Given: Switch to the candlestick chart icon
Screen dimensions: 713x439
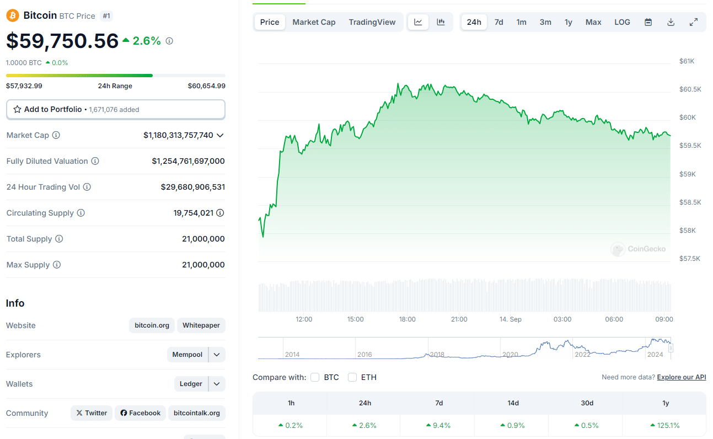Looking at the screenshot, I should tap(440, 22).
